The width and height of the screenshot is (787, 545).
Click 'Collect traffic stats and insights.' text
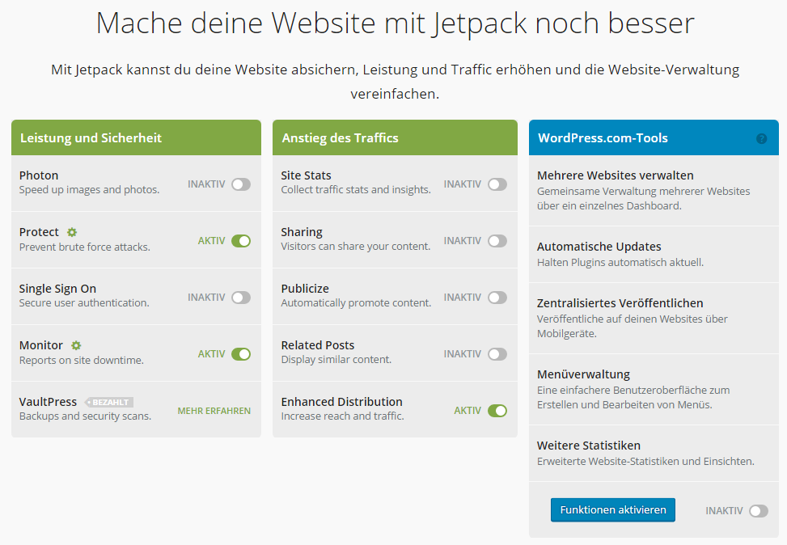[356, 190]
